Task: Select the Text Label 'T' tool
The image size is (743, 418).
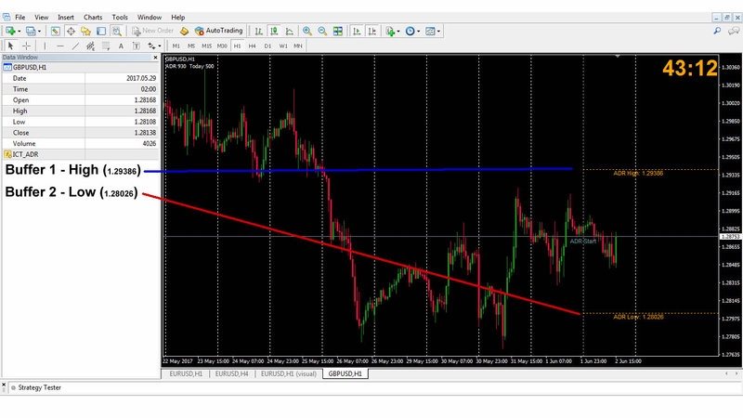Action: 136,46
